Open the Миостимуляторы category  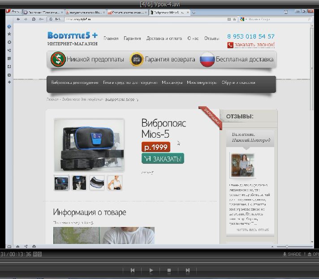(202, 83)
